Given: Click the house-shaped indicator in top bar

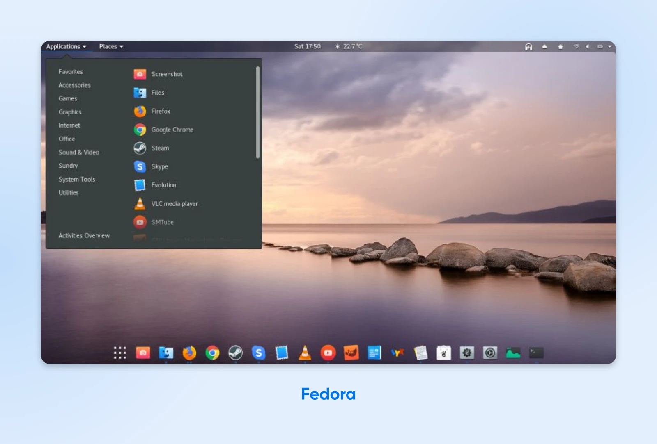Looking at the screenshot, I should pos(561,46).
